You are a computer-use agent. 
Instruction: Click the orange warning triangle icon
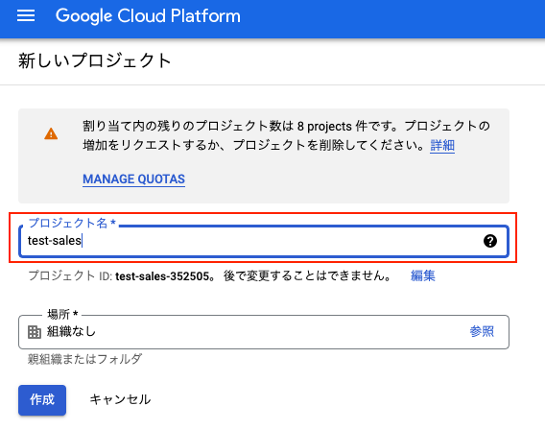click(51, 133)
